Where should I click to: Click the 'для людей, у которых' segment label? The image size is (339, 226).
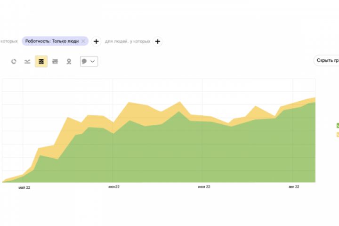click(x=128, y=41)
